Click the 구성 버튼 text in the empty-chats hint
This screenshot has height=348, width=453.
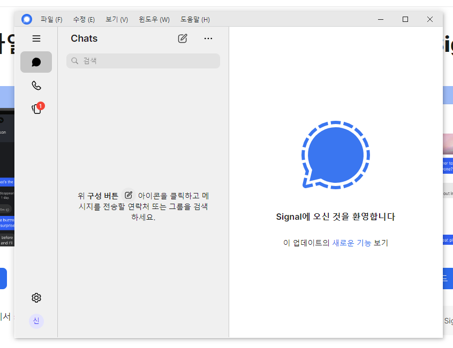[103, 196]
